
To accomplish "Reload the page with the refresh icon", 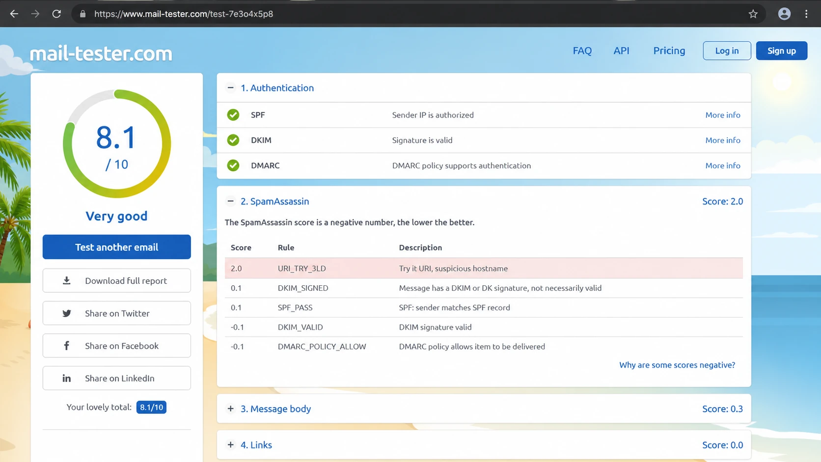I will (x=56, y=14).
